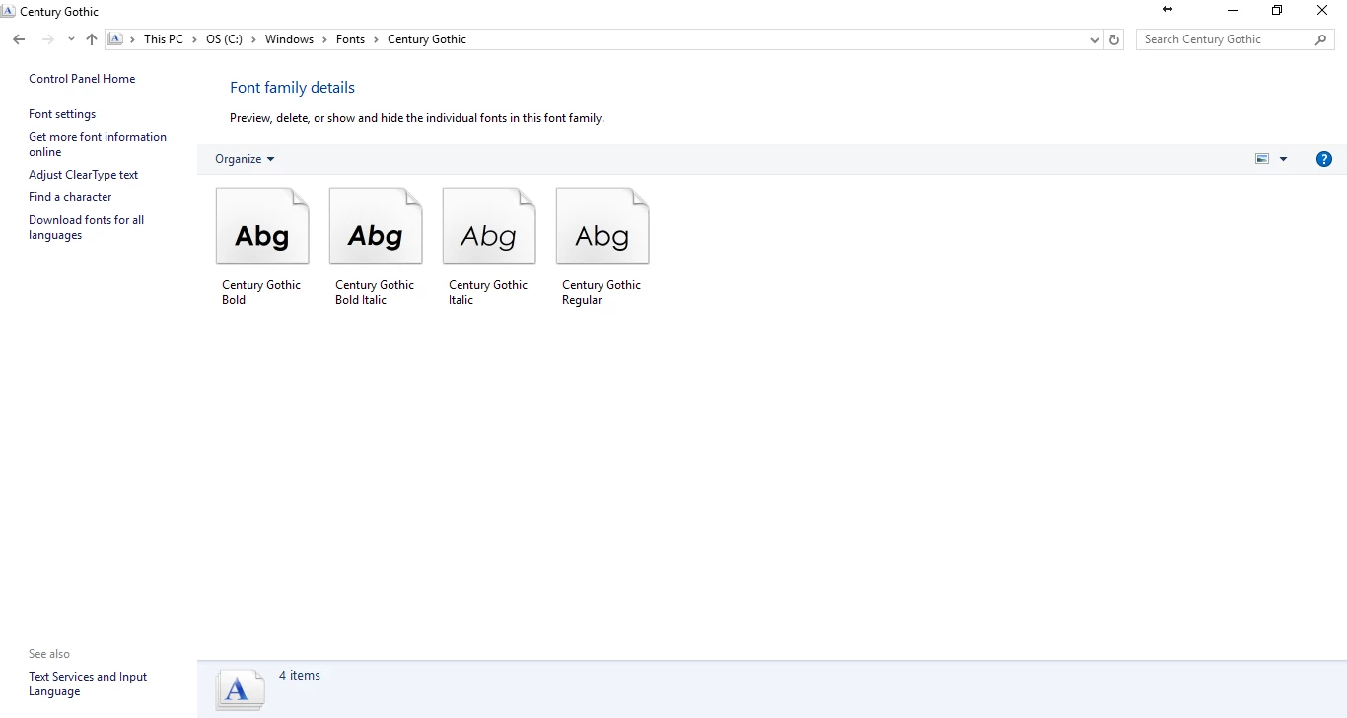Download fonts for all languages
1347x718 pixels.
(87, 227)
